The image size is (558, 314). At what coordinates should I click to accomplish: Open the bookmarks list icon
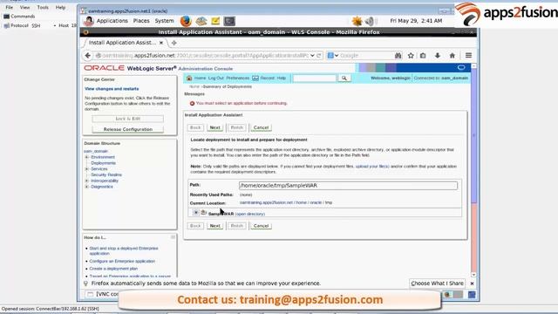click(x=423, y=56)
